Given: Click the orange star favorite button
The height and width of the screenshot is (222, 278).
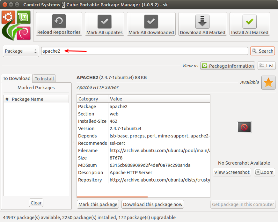Looking at the screenshot, I should point(268,82).
